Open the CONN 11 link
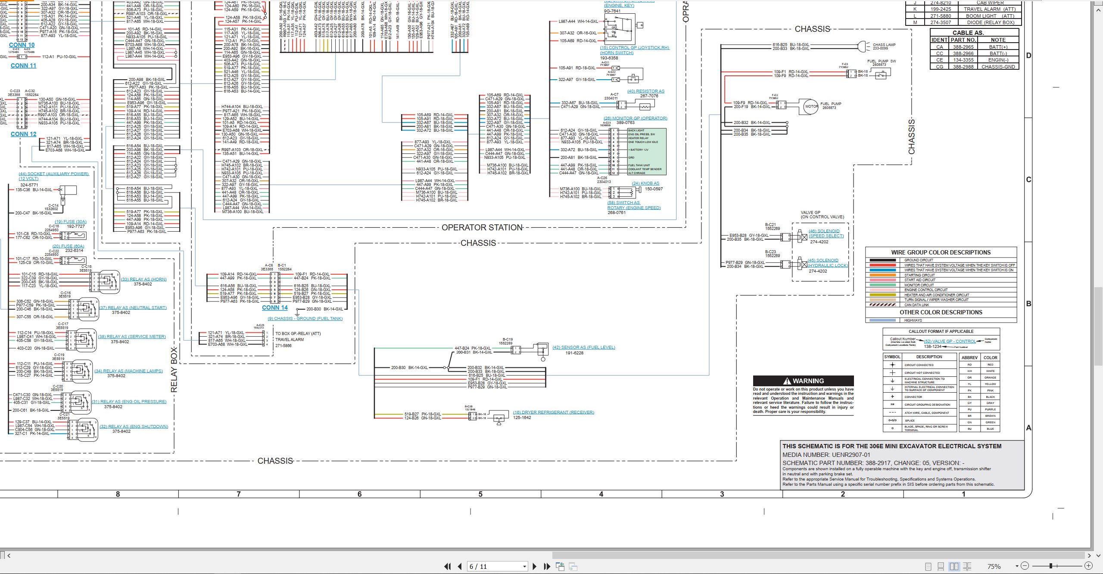1103x574 pixels. [x=24, y=65]
